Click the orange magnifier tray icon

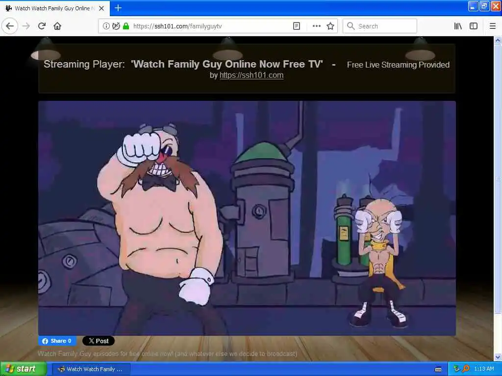466,369
